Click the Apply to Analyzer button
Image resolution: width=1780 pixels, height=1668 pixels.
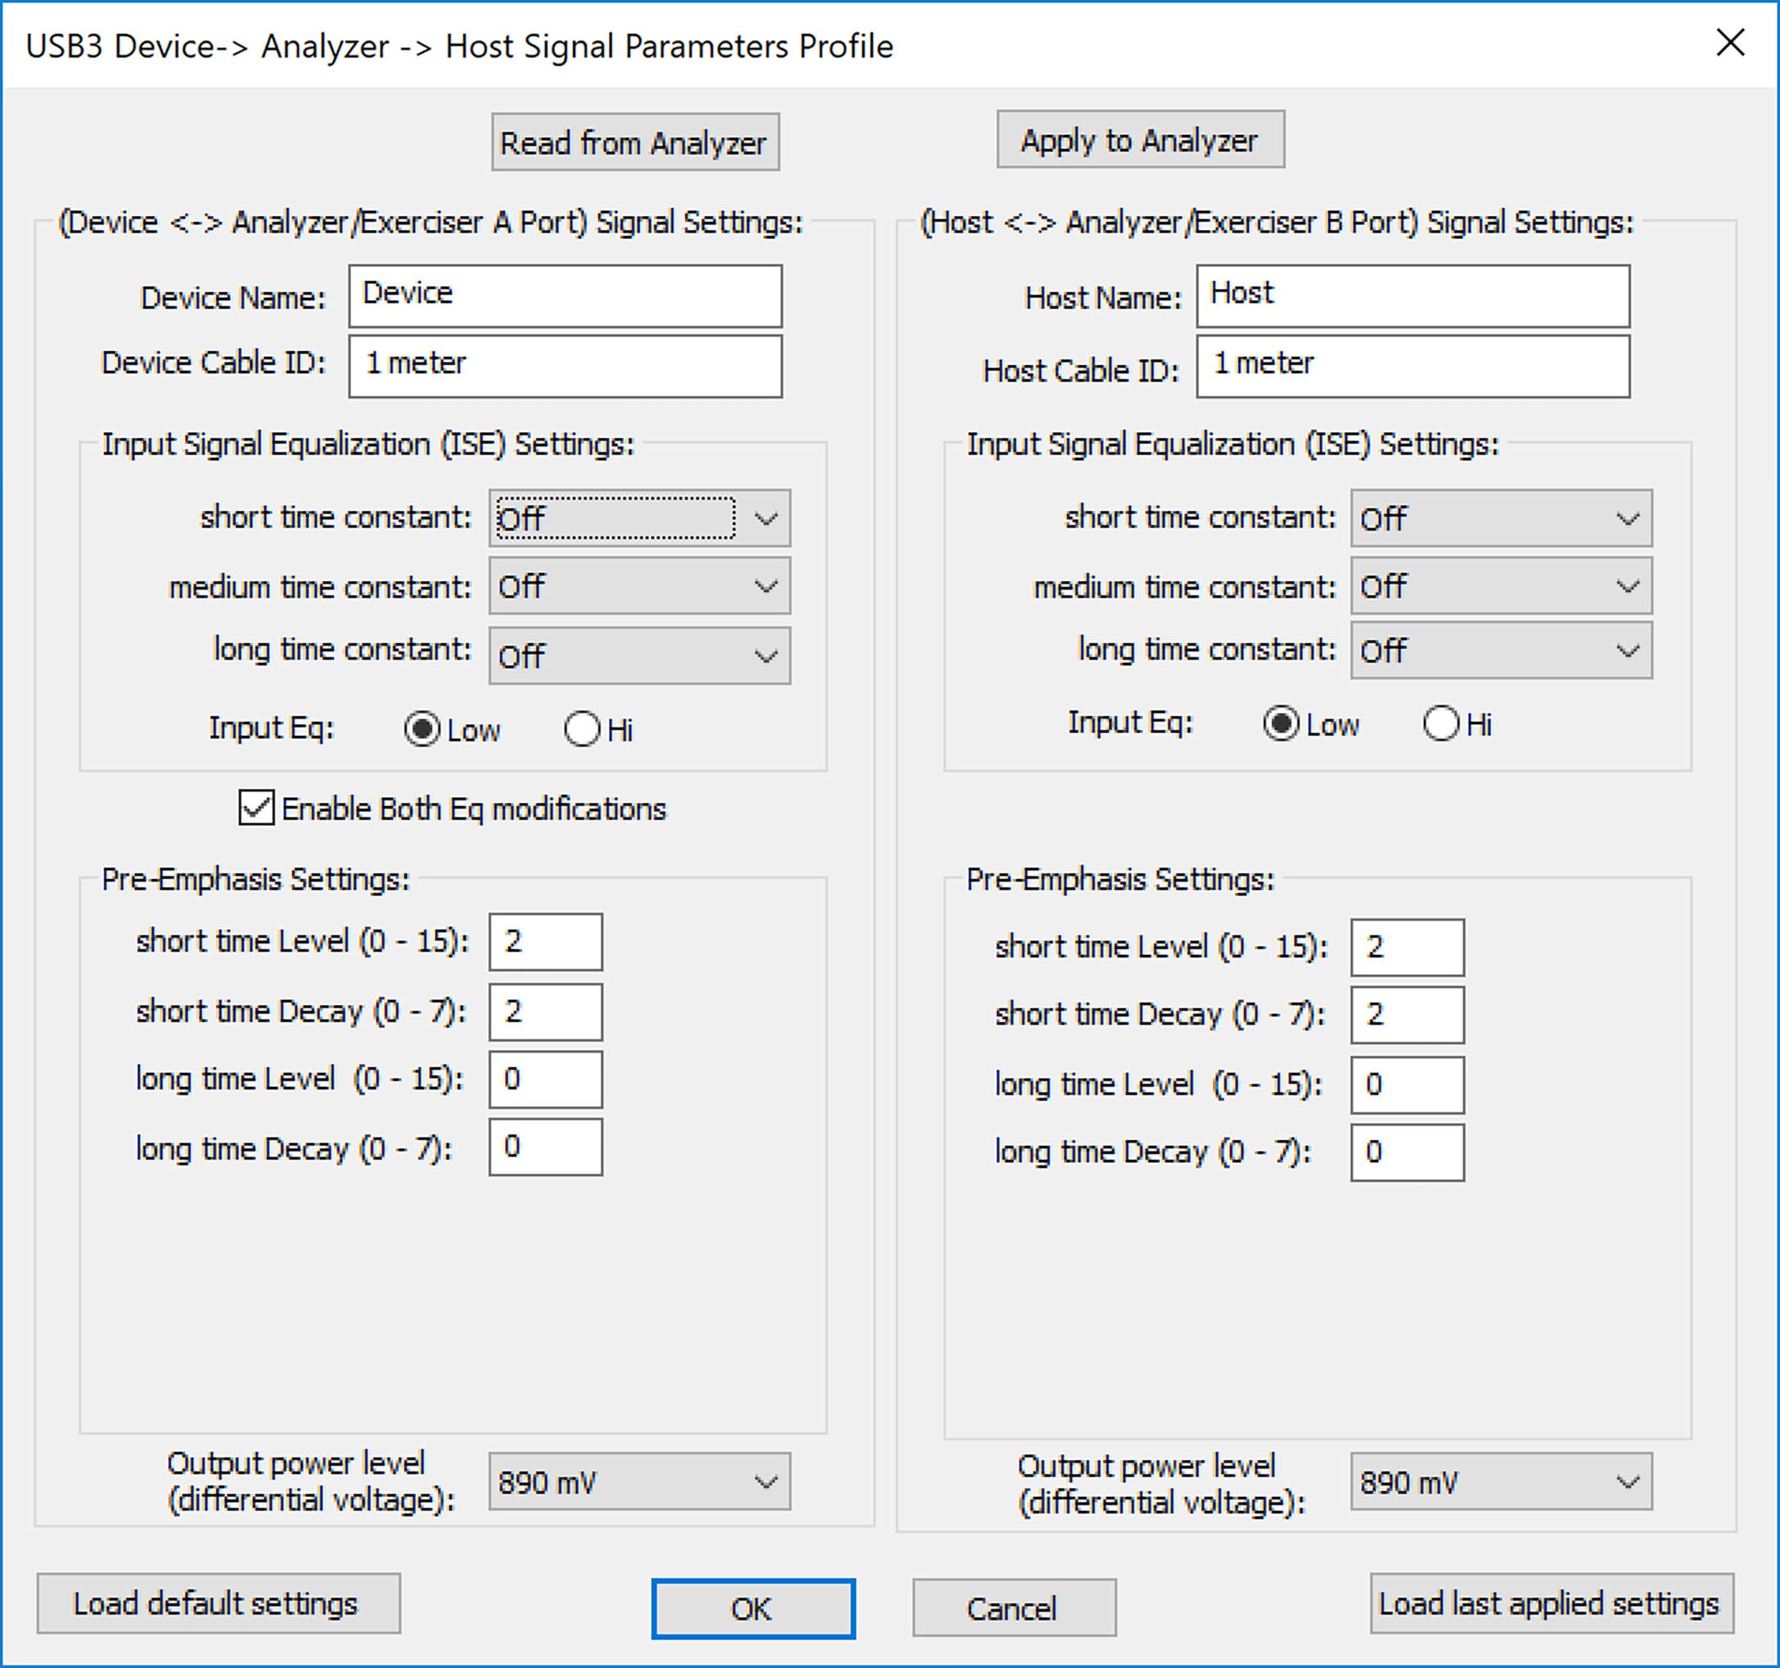coord(1140,140)
